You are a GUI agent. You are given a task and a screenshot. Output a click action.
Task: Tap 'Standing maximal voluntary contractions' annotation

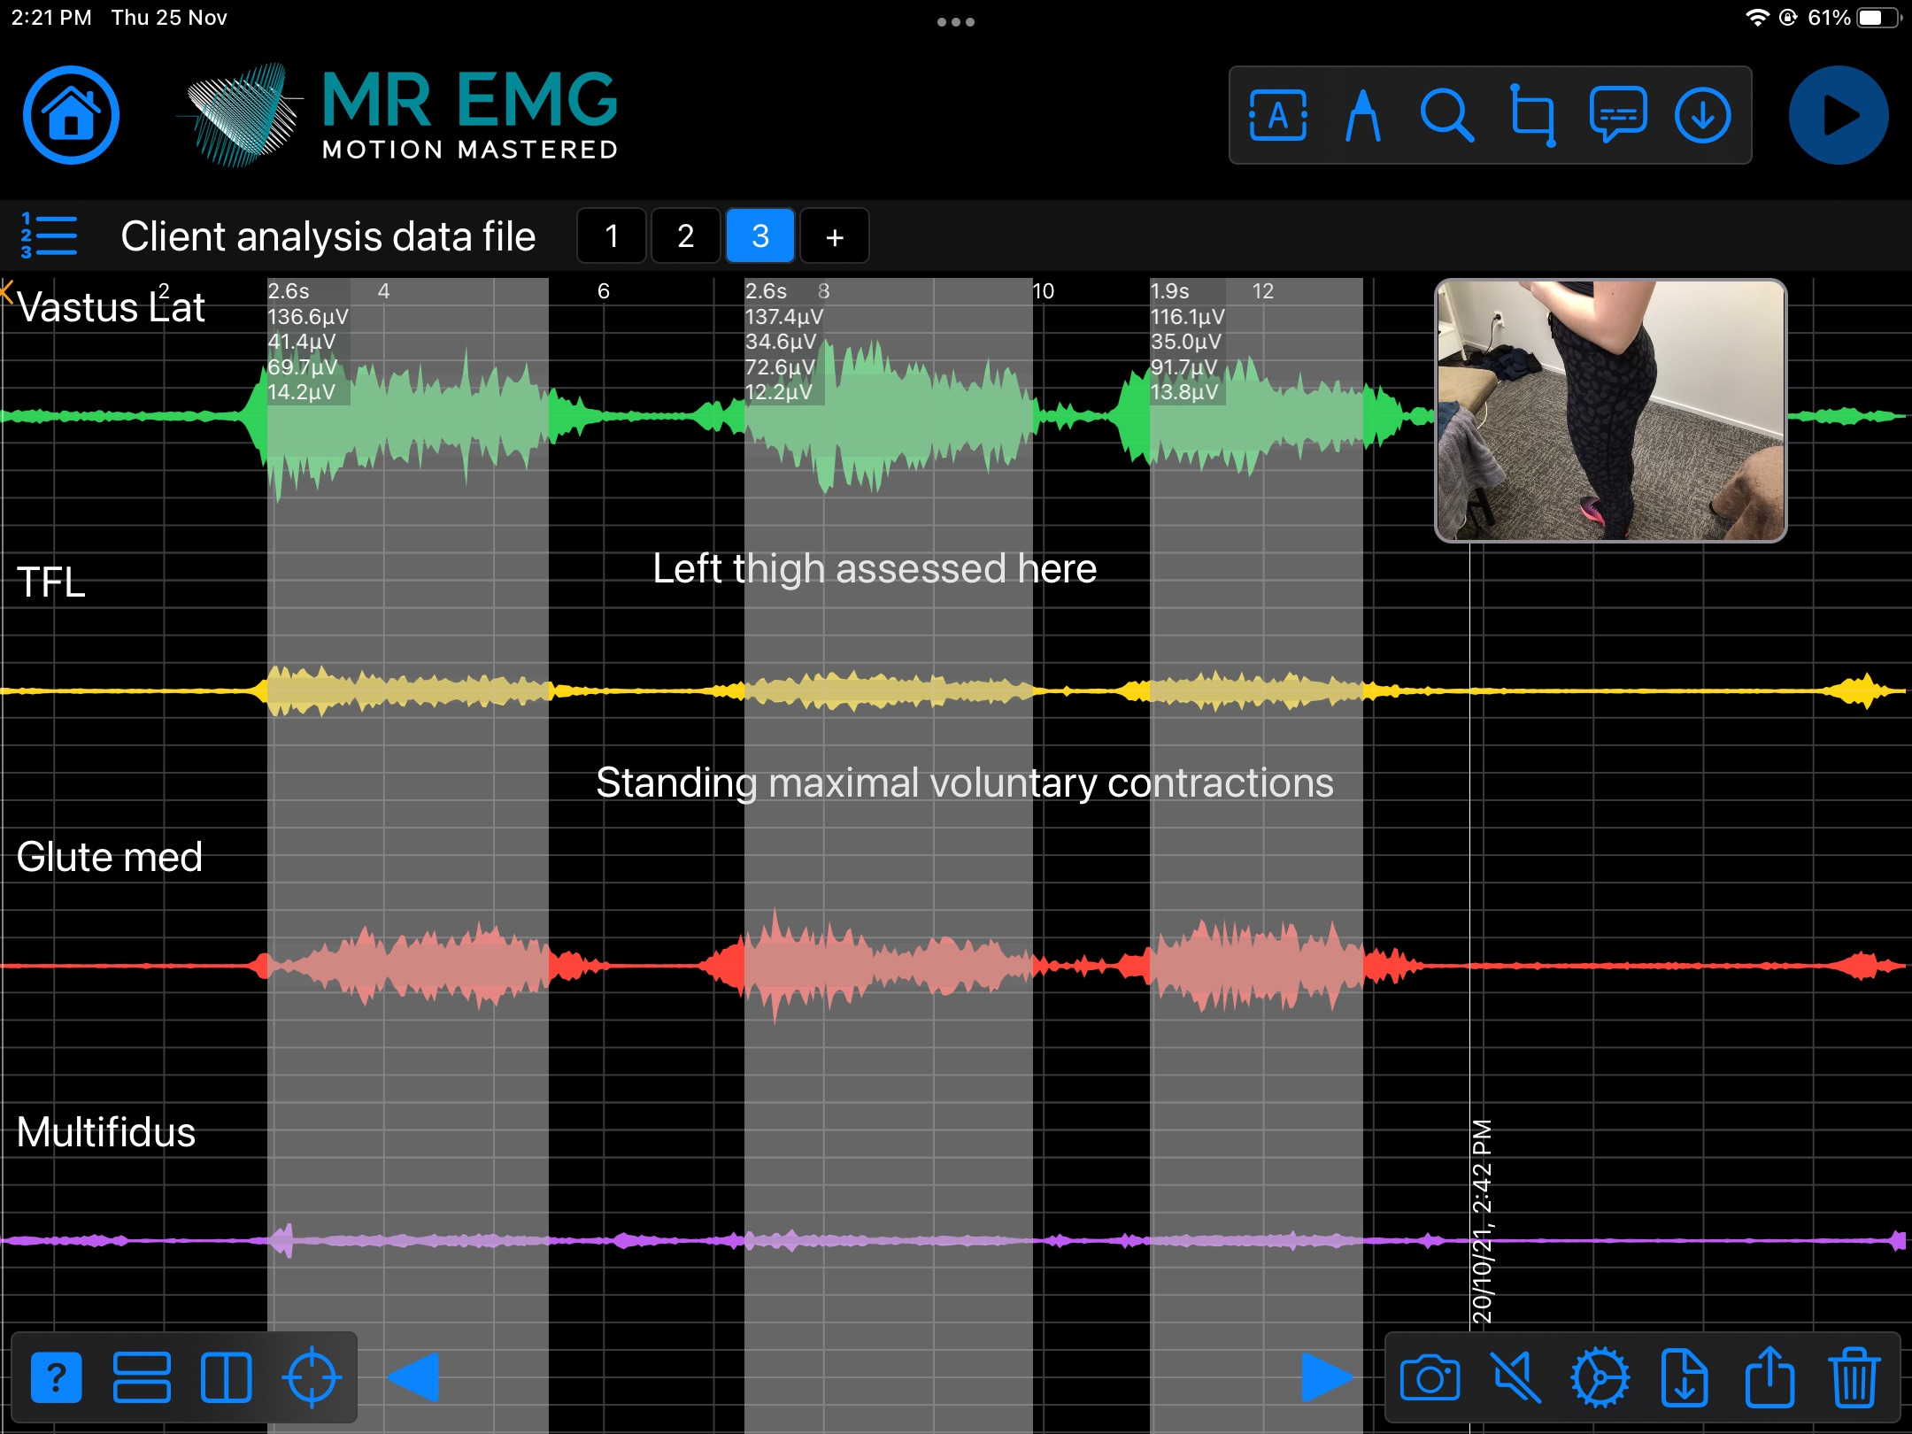tap(965, 783)
